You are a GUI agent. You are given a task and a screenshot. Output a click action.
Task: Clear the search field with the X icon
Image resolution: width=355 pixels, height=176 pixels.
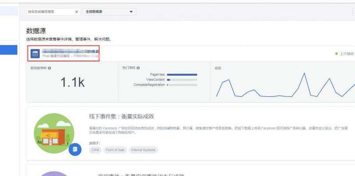[x=76, y=12]
